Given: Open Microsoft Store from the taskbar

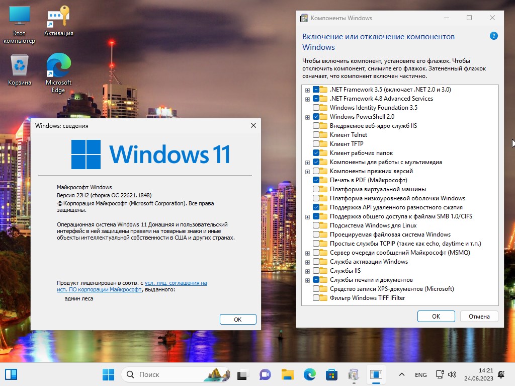Looking at the screenshot, I should point(331,374).
